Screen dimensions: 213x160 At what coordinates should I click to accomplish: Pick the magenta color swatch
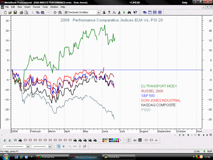[118, 139]
